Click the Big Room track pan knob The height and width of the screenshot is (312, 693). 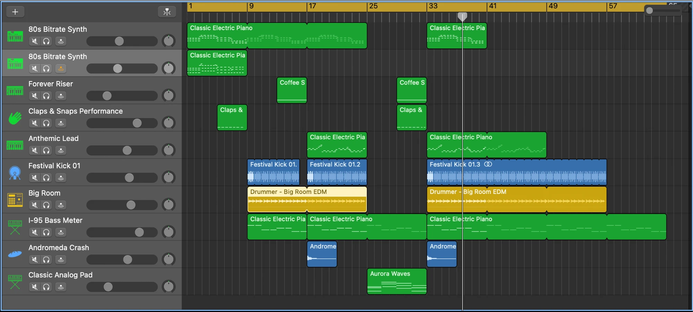coord(169,205)
